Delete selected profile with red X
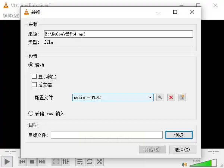Image resolution: width=224 pixels, height=168 pixels. pos(171,97)
